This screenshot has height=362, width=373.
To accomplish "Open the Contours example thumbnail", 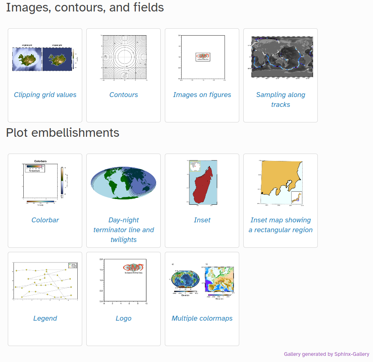I will [124, 58].
